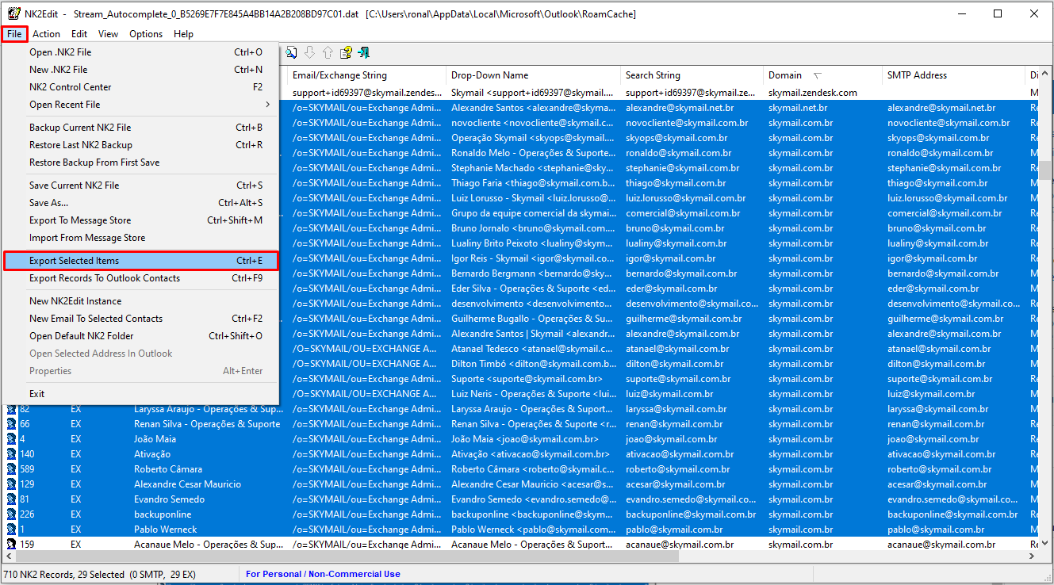Choose Exit from the File menu

tap(140, 394)
